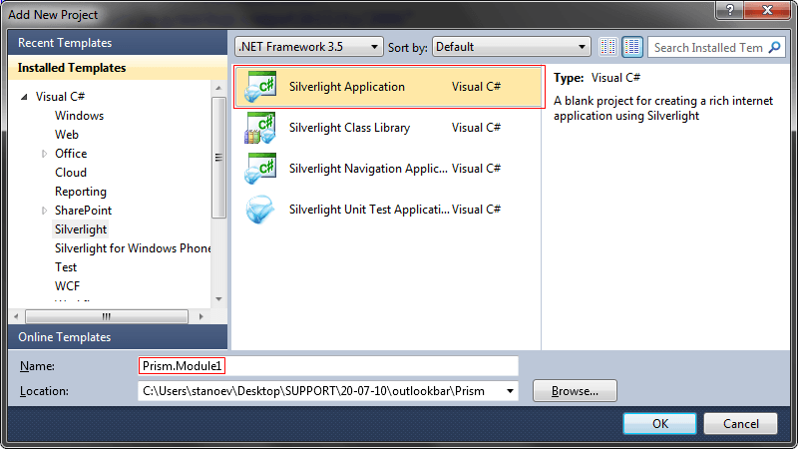Screen dimensions: 798x449
Task: Open the .NET Framework version dropdown
Action: (x=308, y=47)
